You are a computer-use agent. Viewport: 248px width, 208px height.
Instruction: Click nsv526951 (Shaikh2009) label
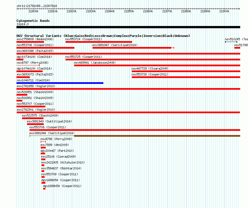35,92
